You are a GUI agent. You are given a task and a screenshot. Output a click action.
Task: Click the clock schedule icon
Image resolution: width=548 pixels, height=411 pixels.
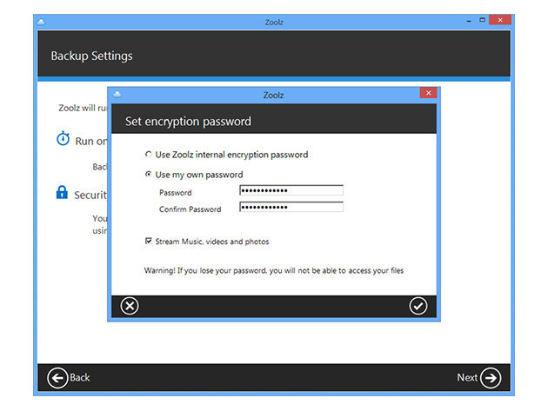pos(63,140)
